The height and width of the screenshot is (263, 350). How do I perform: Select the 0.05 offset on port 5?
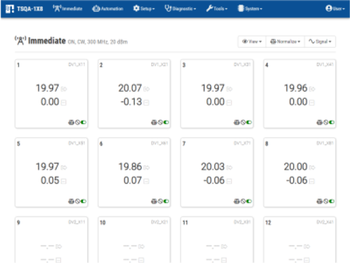(x=50, y=180)
